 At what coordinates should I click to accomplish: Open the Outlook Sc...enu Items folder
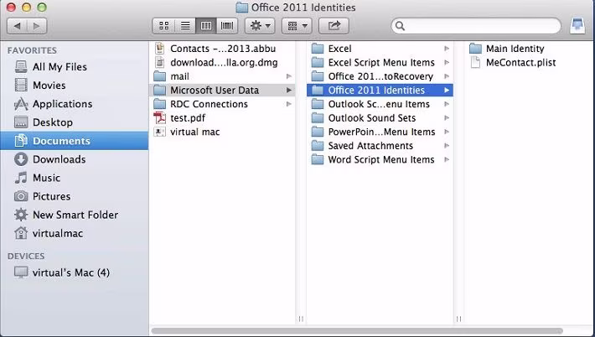pos(380,104)
